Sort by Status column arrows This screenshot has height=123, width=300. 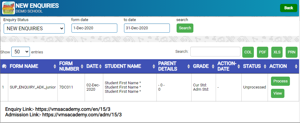click(x=265, y=66)
